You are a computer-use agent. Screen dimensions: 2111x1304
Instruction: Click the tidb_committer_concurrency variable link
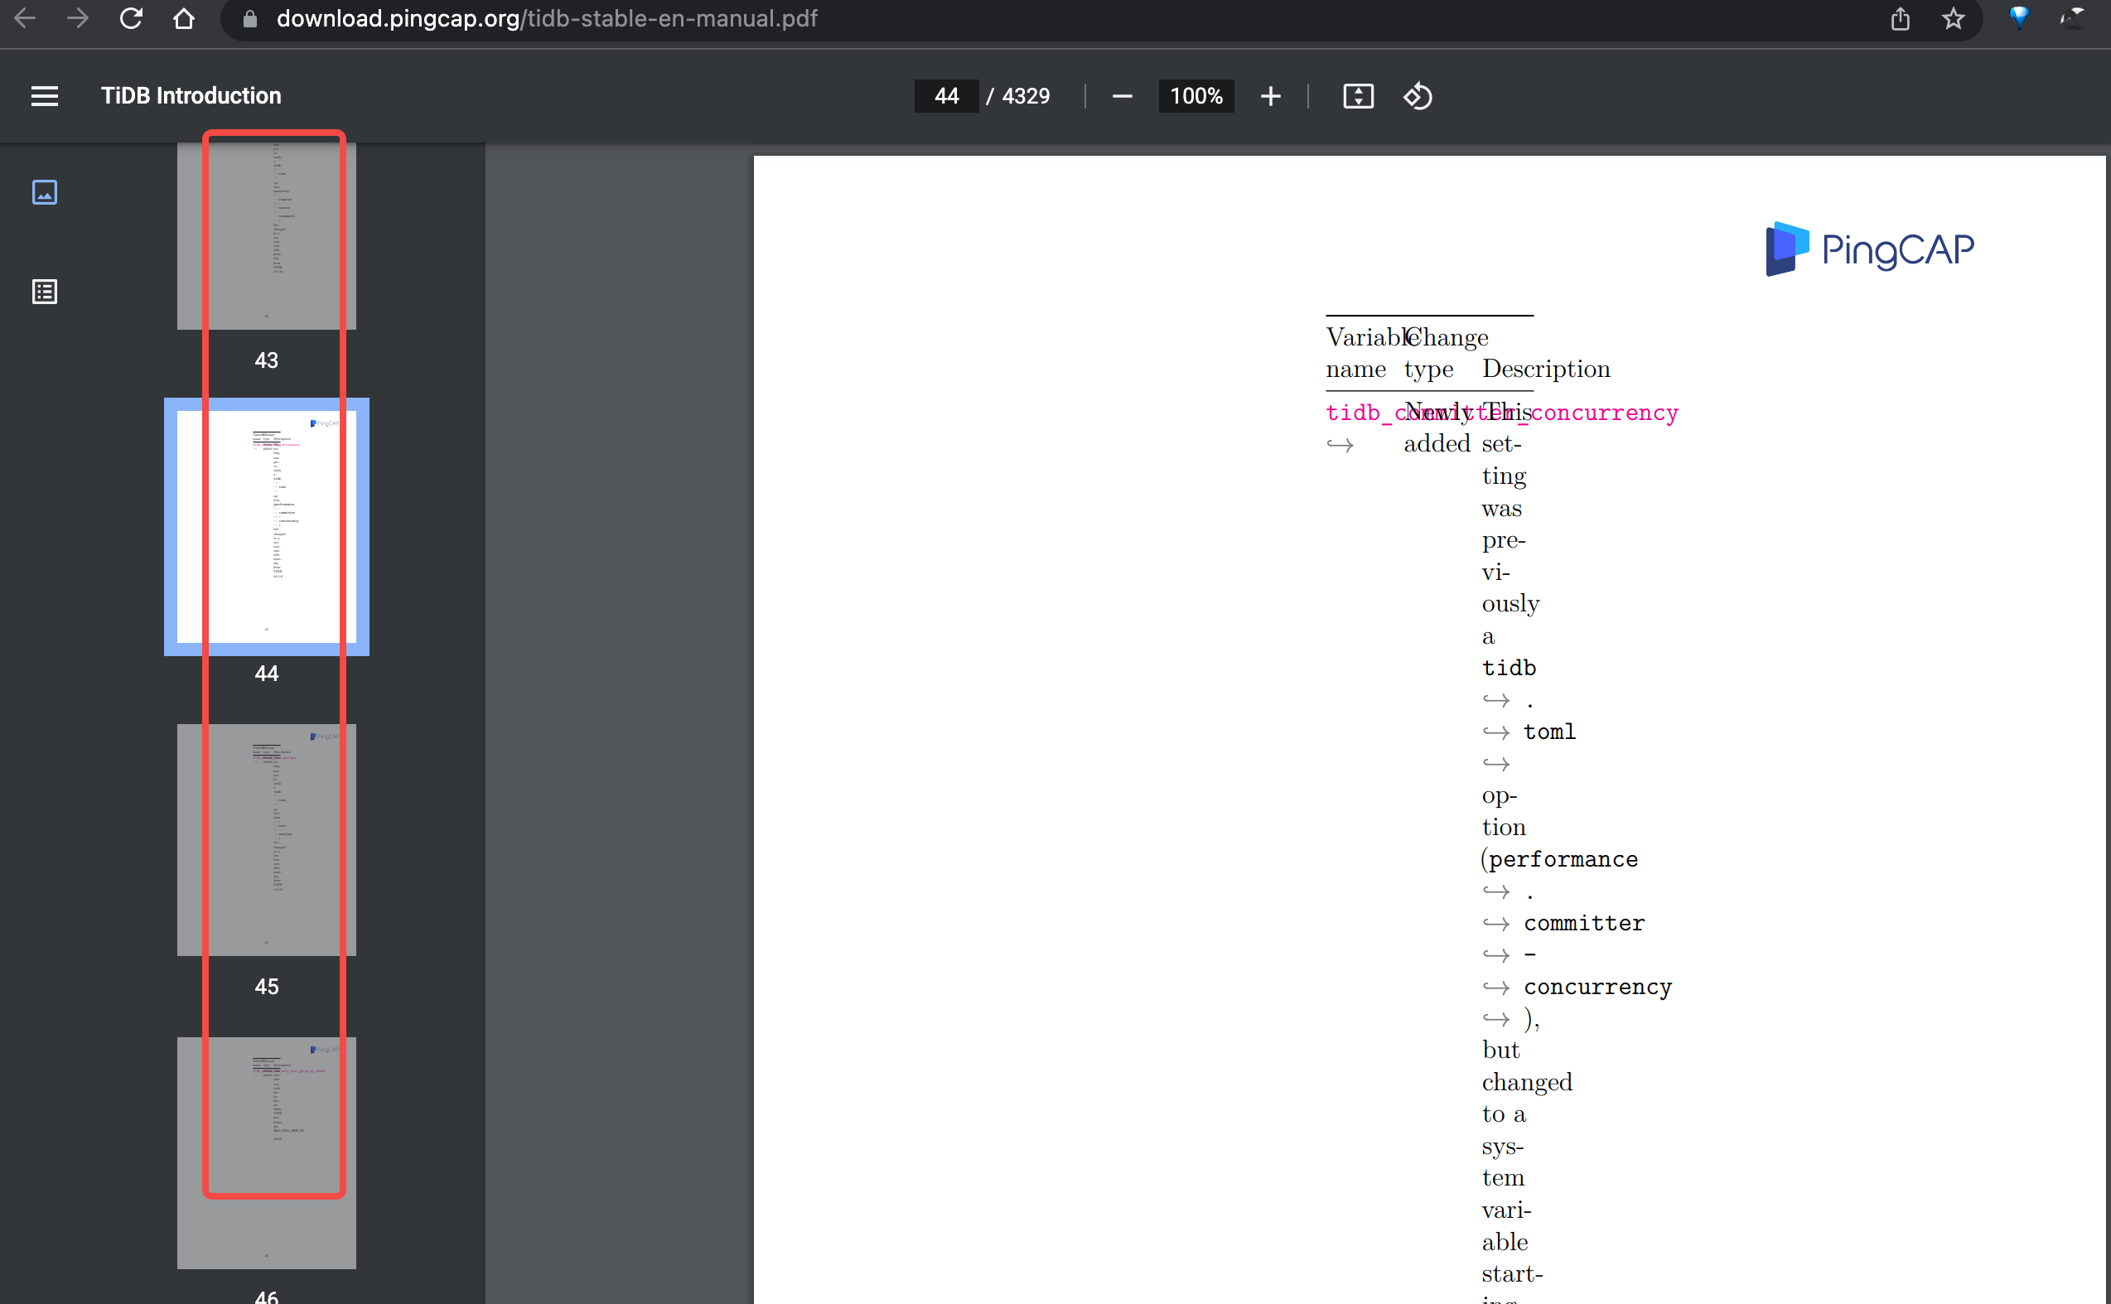tap(1501, 413)
